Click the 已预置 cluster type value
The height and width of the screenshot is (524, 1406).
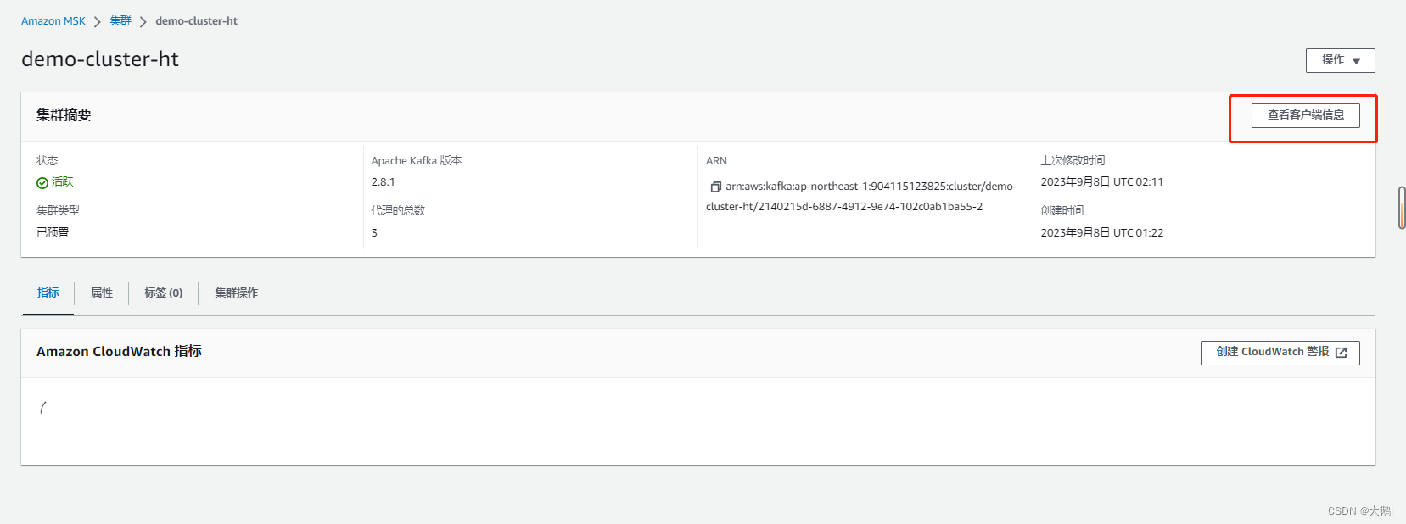[x=53, y=233]
